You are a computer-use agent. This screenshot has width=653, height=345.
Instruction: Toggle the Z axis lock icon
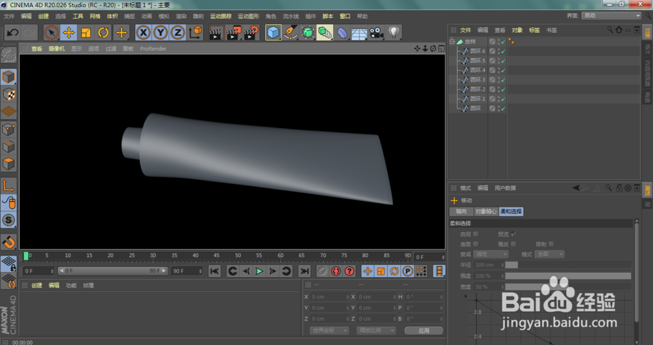tap(178, 33)
